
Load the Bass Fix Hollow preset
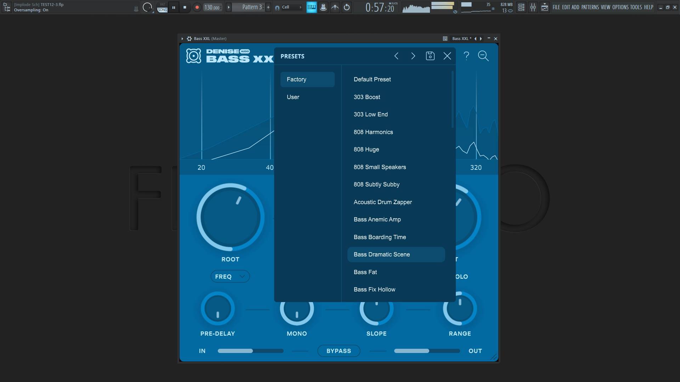pyautogui.click(x=396, y=289)
